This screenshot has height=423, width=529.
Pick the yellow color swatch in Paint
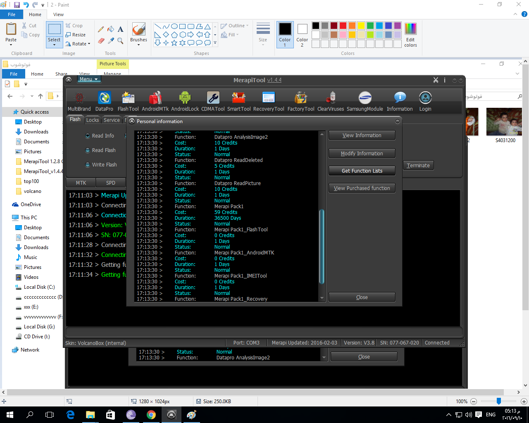pos(361,26)
